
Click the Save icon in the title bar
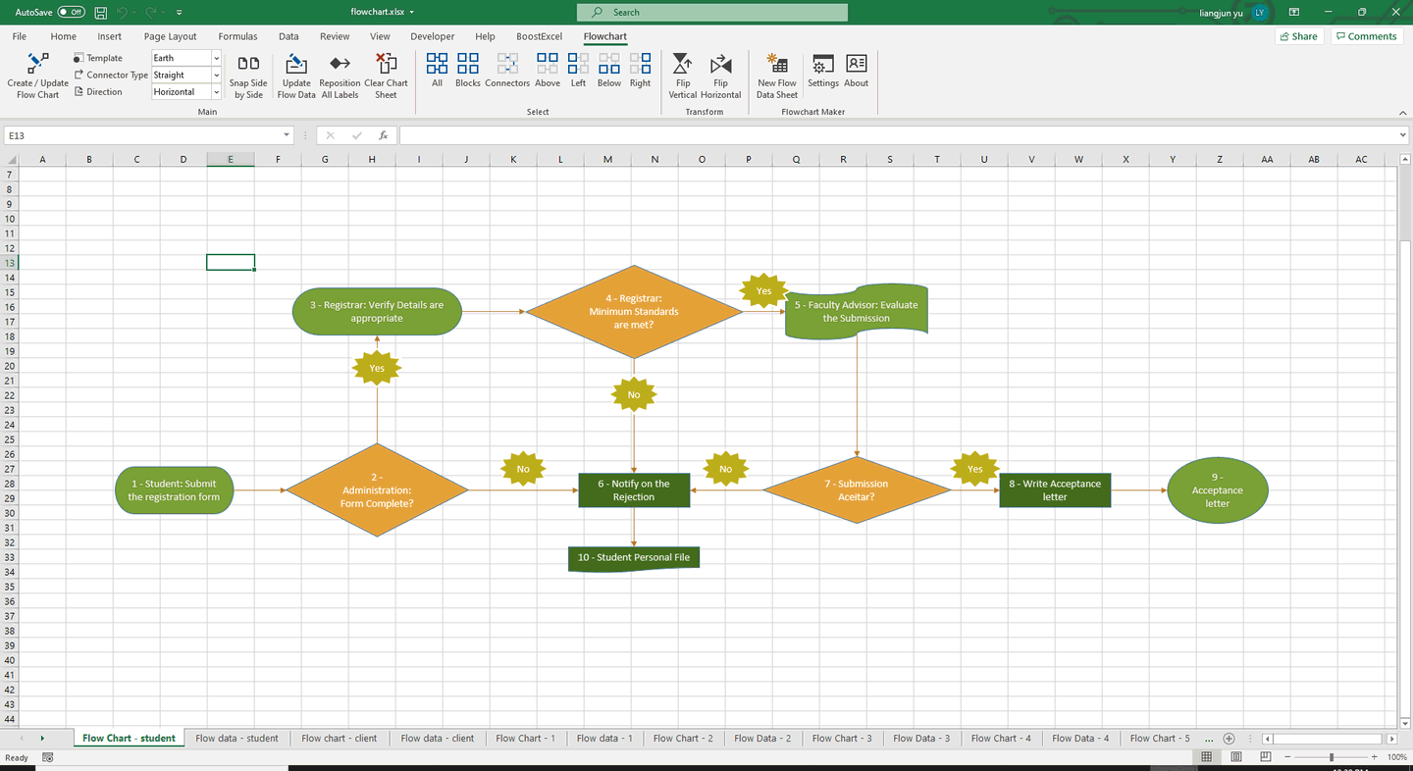coord(101,12)
